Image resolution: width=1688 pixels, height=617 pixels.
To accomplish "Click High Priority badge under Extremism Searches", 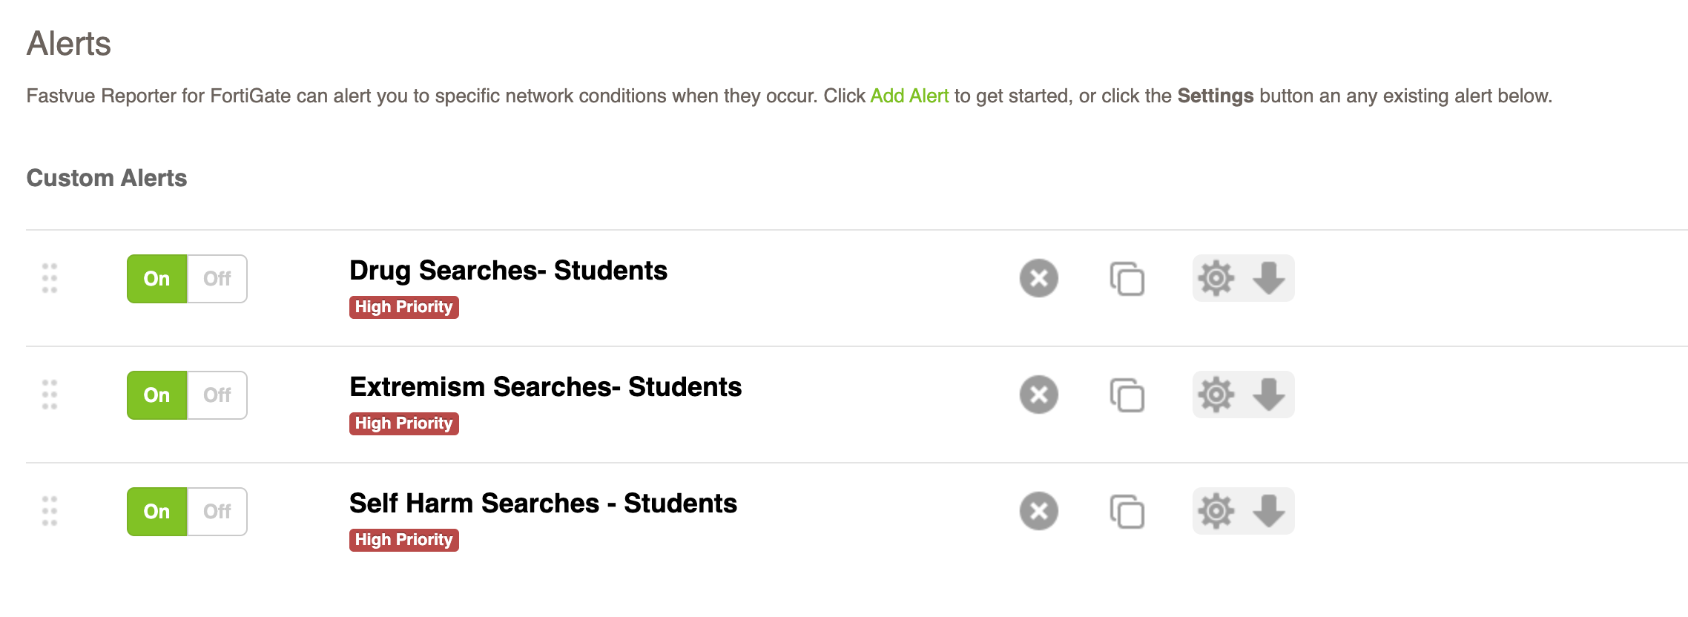I will 403,423.
